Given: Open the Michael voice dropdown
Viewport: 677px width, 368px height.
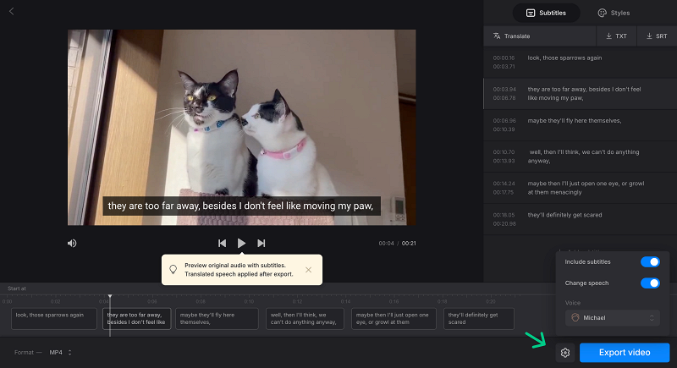Looking at the screenshot, I should [613, 318].
